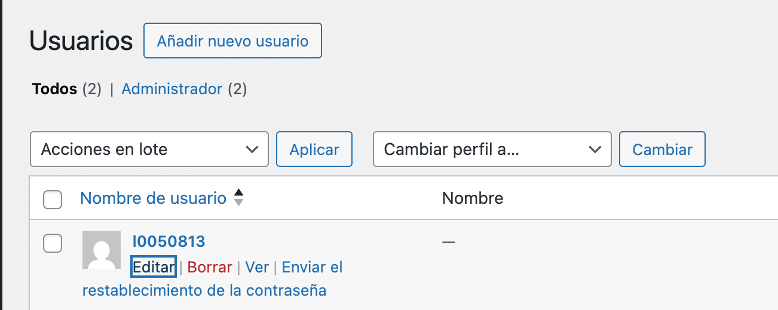This screenshot has height=310, width=778.
Task: Sort by the Nombre de usuario column
Action: (x=153, y=198)
